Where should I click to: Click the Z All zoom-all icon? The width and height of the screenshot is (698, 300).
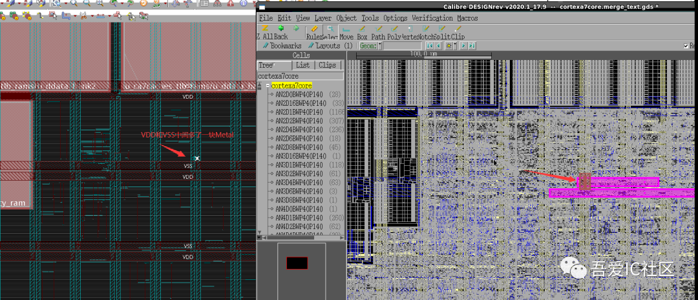point(265,28)
